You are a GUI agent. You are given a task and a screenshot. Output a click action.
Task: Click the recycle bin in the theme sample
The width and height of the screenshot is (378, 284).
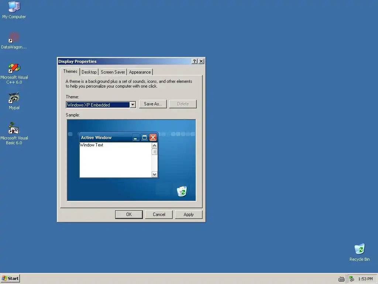182,191
